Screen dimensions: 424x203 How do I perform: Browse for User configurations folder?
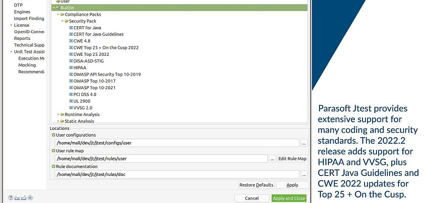pos(304,143)
